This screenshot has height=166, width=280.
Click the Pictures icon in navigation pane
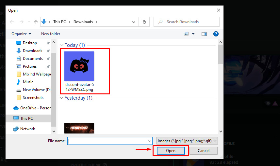click(19, 66)
